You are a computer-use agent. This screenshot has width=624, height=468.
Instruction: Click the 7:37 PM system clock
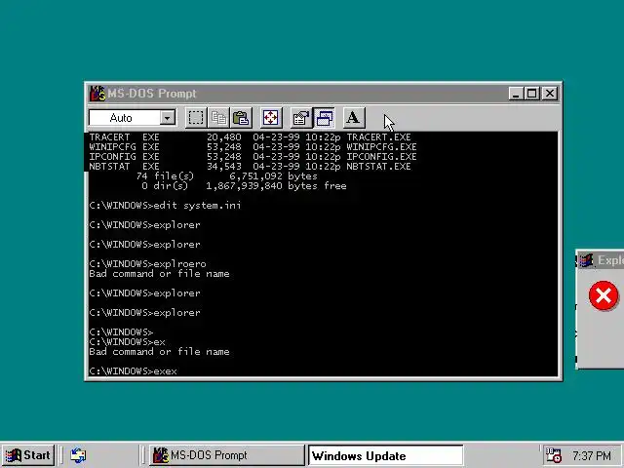click(592, 455)
